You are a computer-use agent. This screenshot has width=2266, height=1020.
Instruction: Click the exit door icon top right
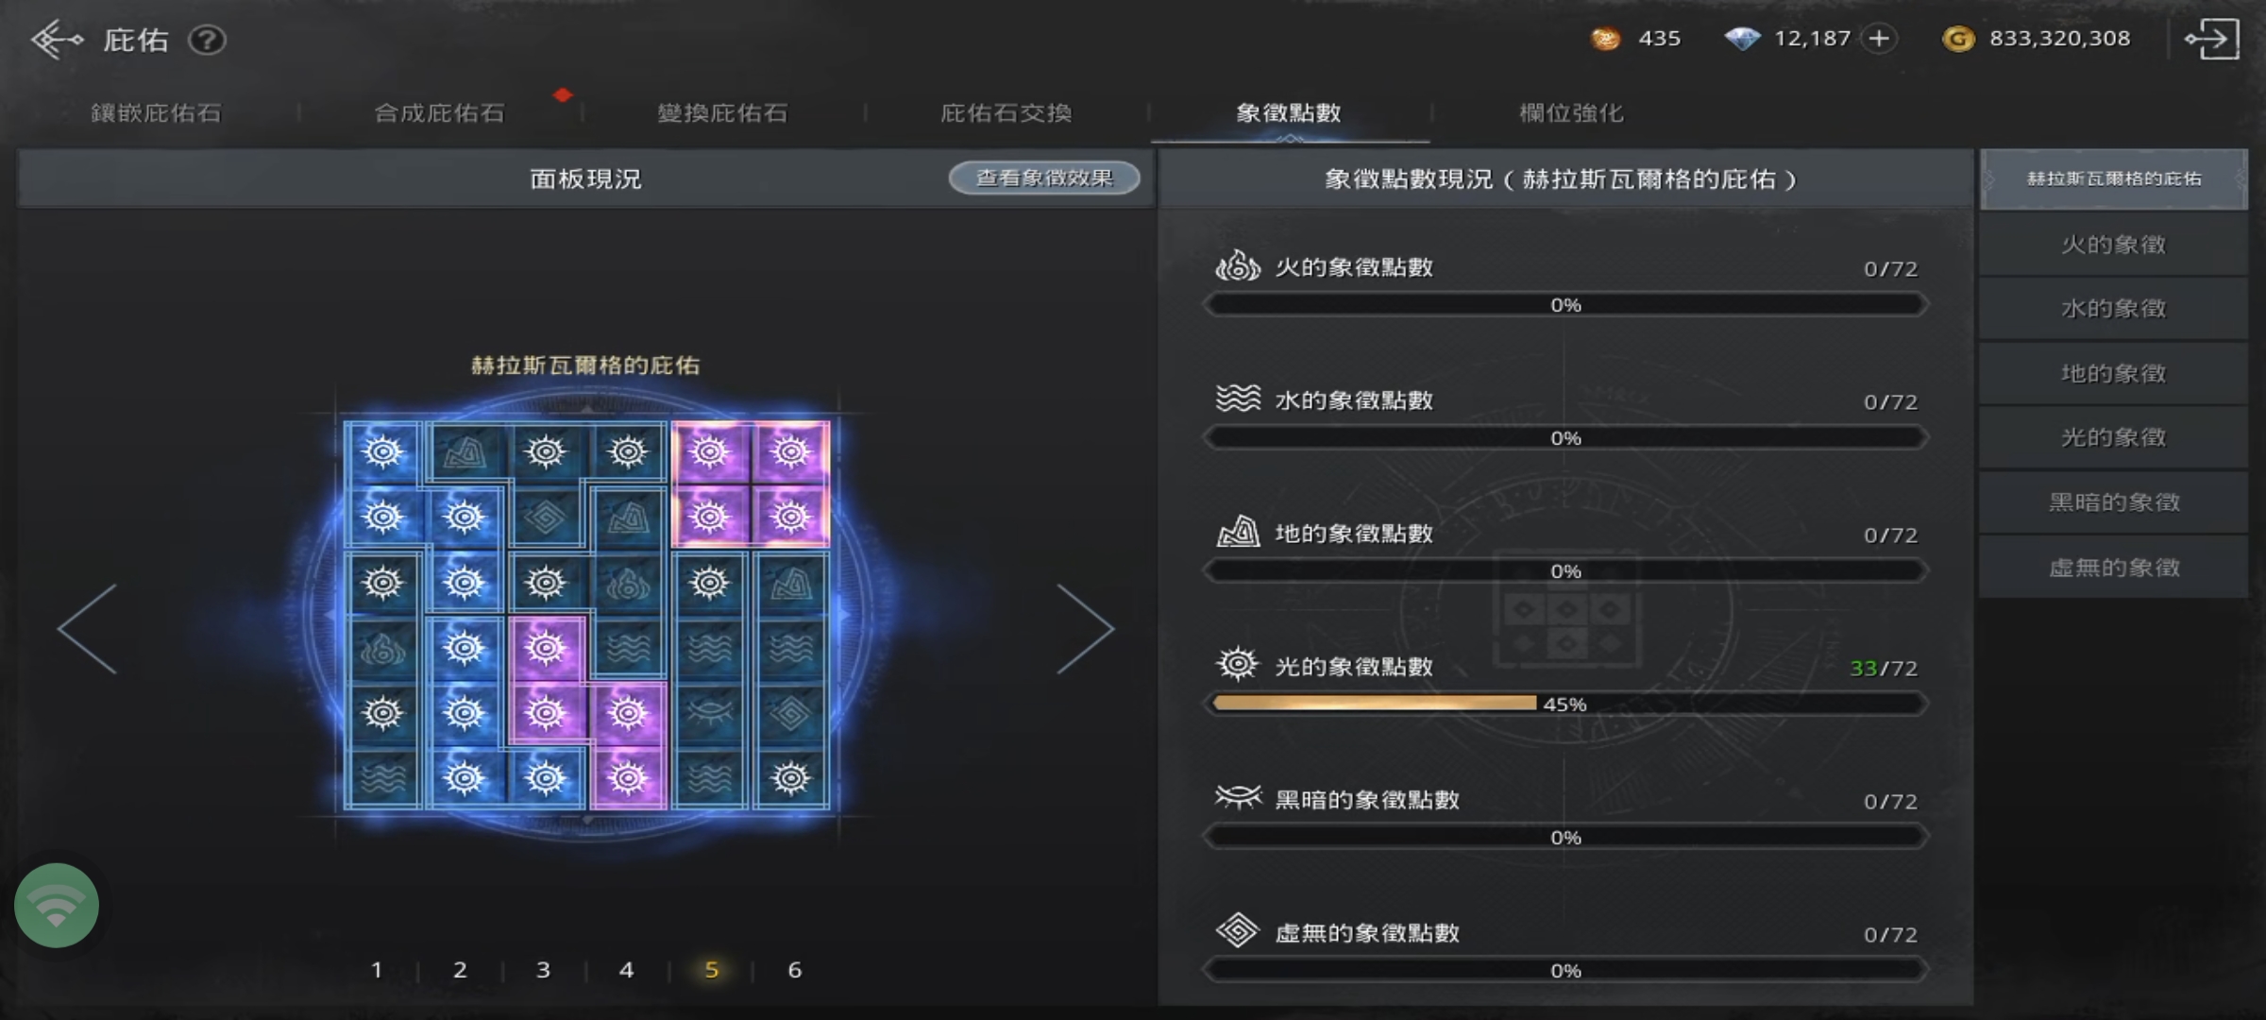2211,39
